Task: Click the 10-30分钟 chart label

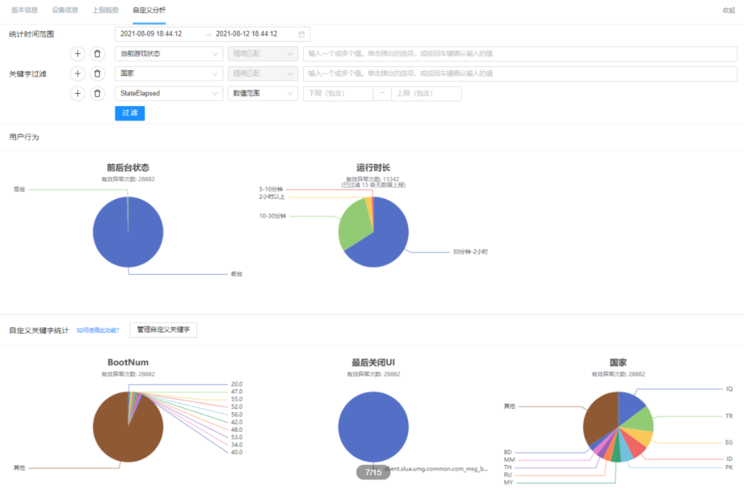Action: (272, 216)
